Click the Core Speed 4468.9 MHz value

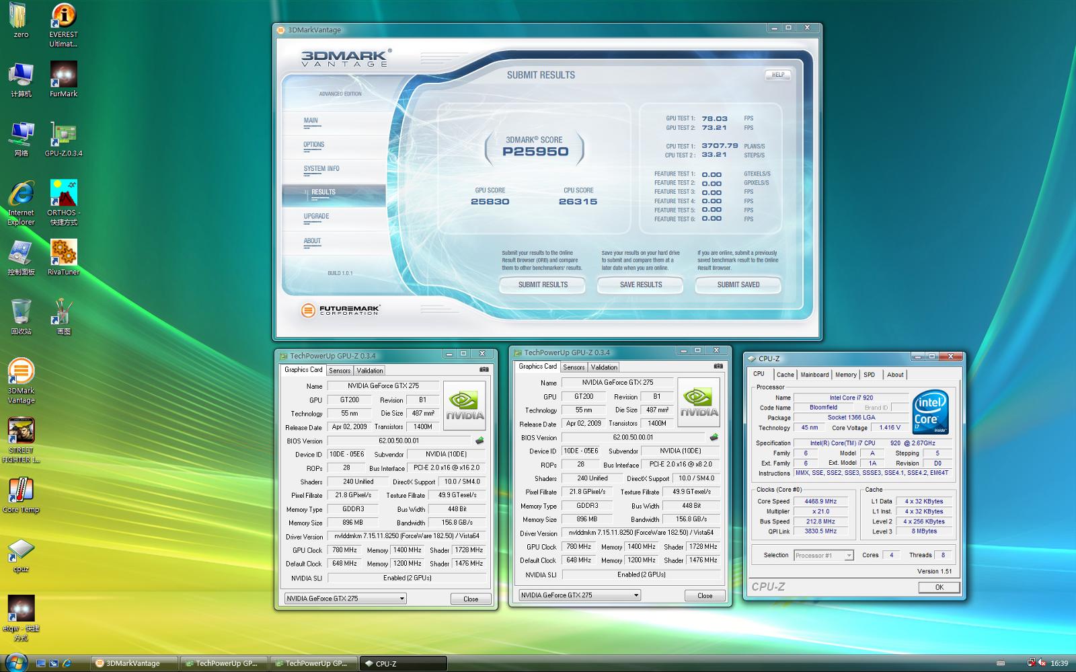click(x=820, y=501)
